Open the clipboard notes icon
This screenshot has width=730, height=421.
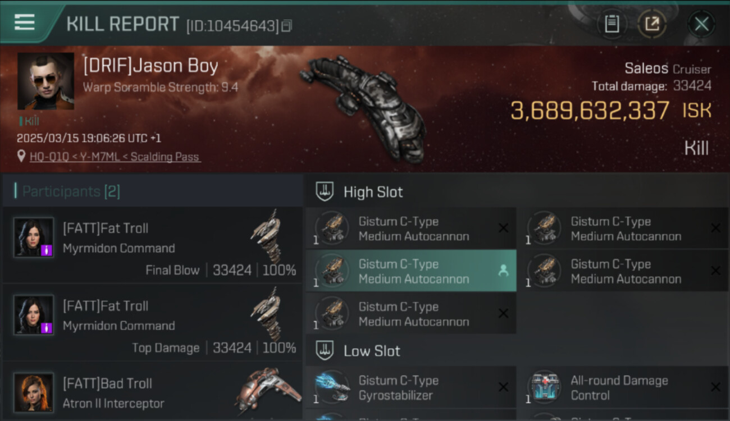click(x=612, y=24)
